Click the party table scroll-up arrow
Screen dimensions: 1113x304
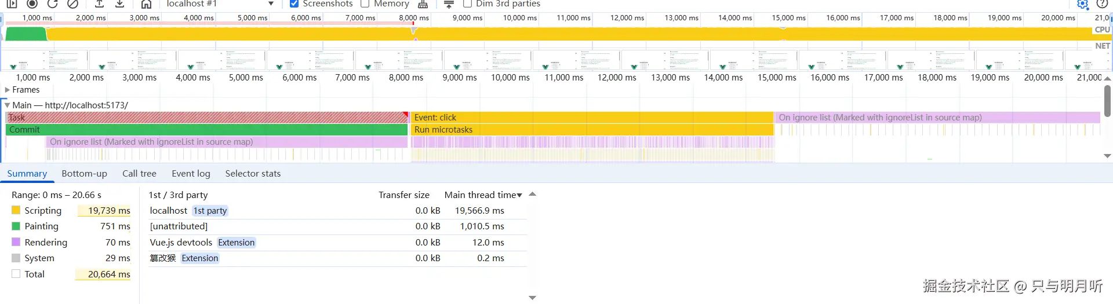(532, 195)
